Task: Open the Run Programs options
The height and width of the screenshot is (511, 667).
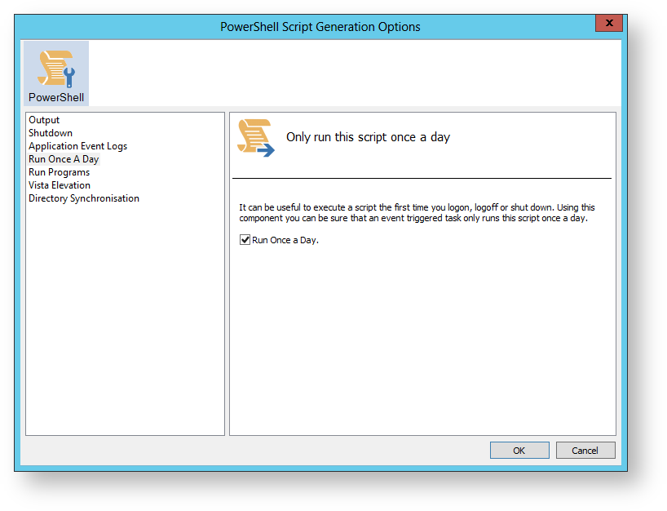Action: point(60,172)
